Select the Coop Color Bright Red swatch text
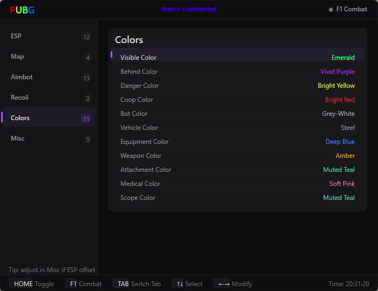 tap(340, 100)
